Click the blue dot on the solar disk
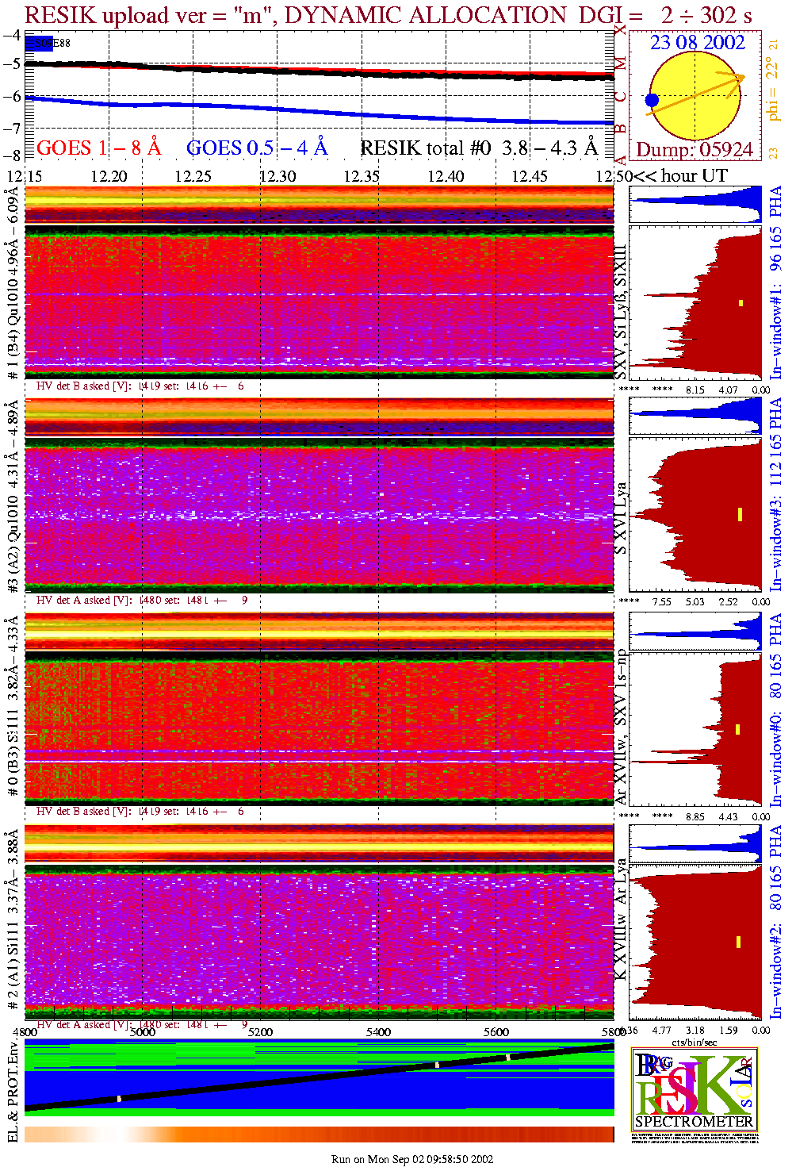The image size is (796, 1171). click(652, 100)
